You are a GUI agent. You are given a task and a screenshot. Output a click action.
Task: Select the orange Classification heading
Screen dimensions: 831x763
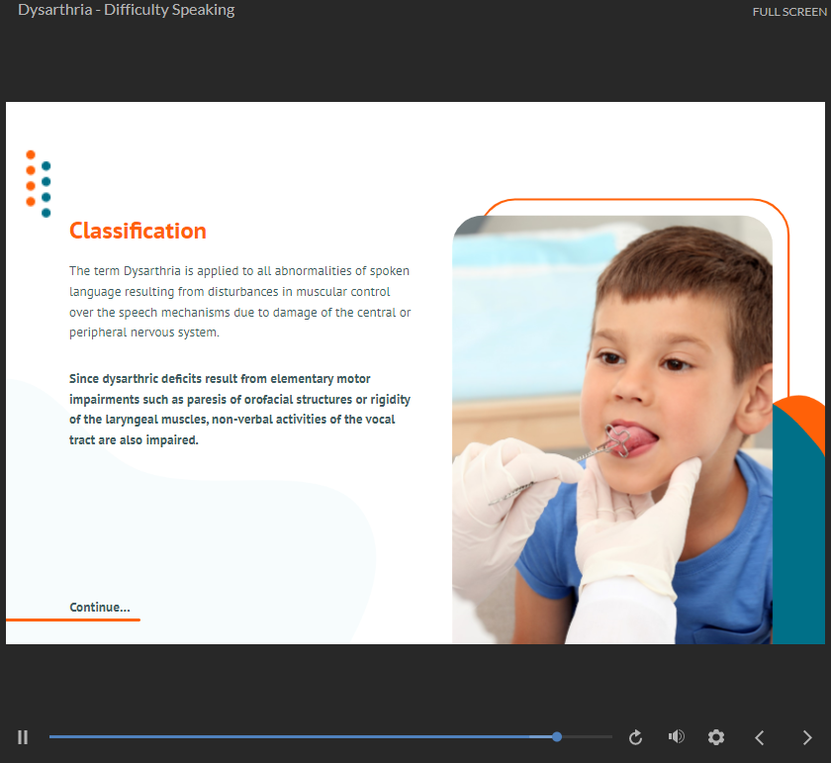point(138,232)
